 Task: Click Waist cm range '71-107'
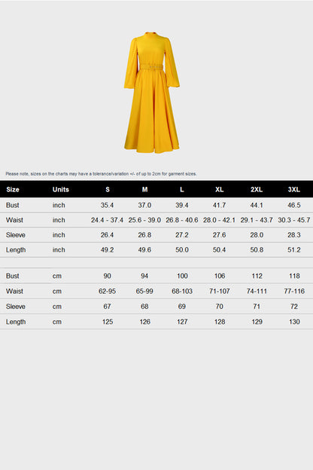point(220,291)
